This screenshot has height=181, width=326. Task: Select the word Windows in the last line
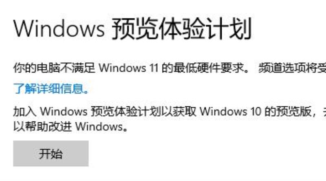pyautogui.click(x=99, y=126)
